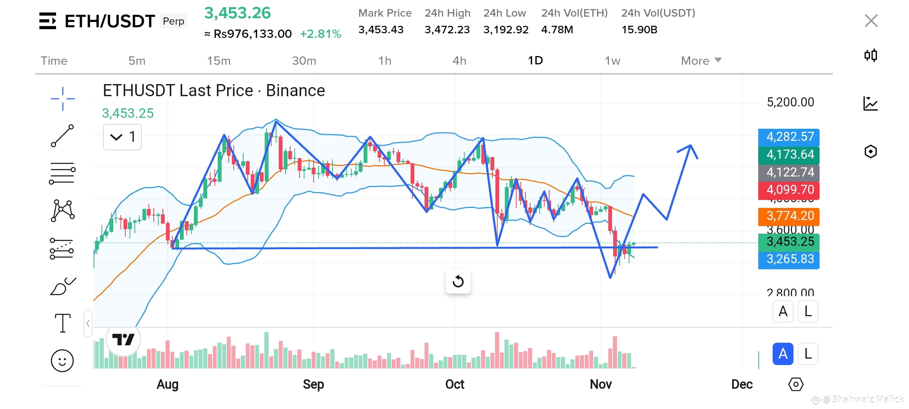The height and width of the screenshot is (409, 909).
Task: Open the horizontal lines Fibonacci tool
Action: [x=62, y=173]
